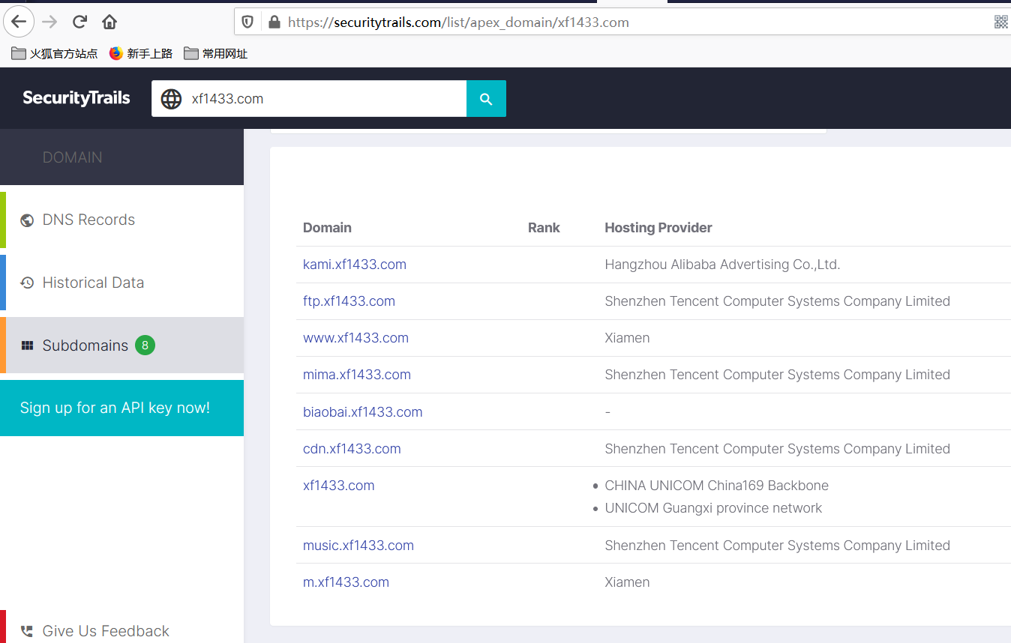Image resolution: width=1011 pixels, height=643 pixels.
Task: Open the Subdomains section
Action: point(121,345)
